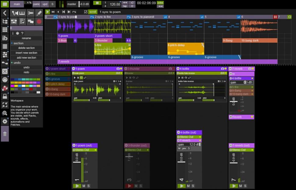The image size is (296, 190).
Task: Click the tempo field showing 126.88
Action: click(x=115, y=4)
